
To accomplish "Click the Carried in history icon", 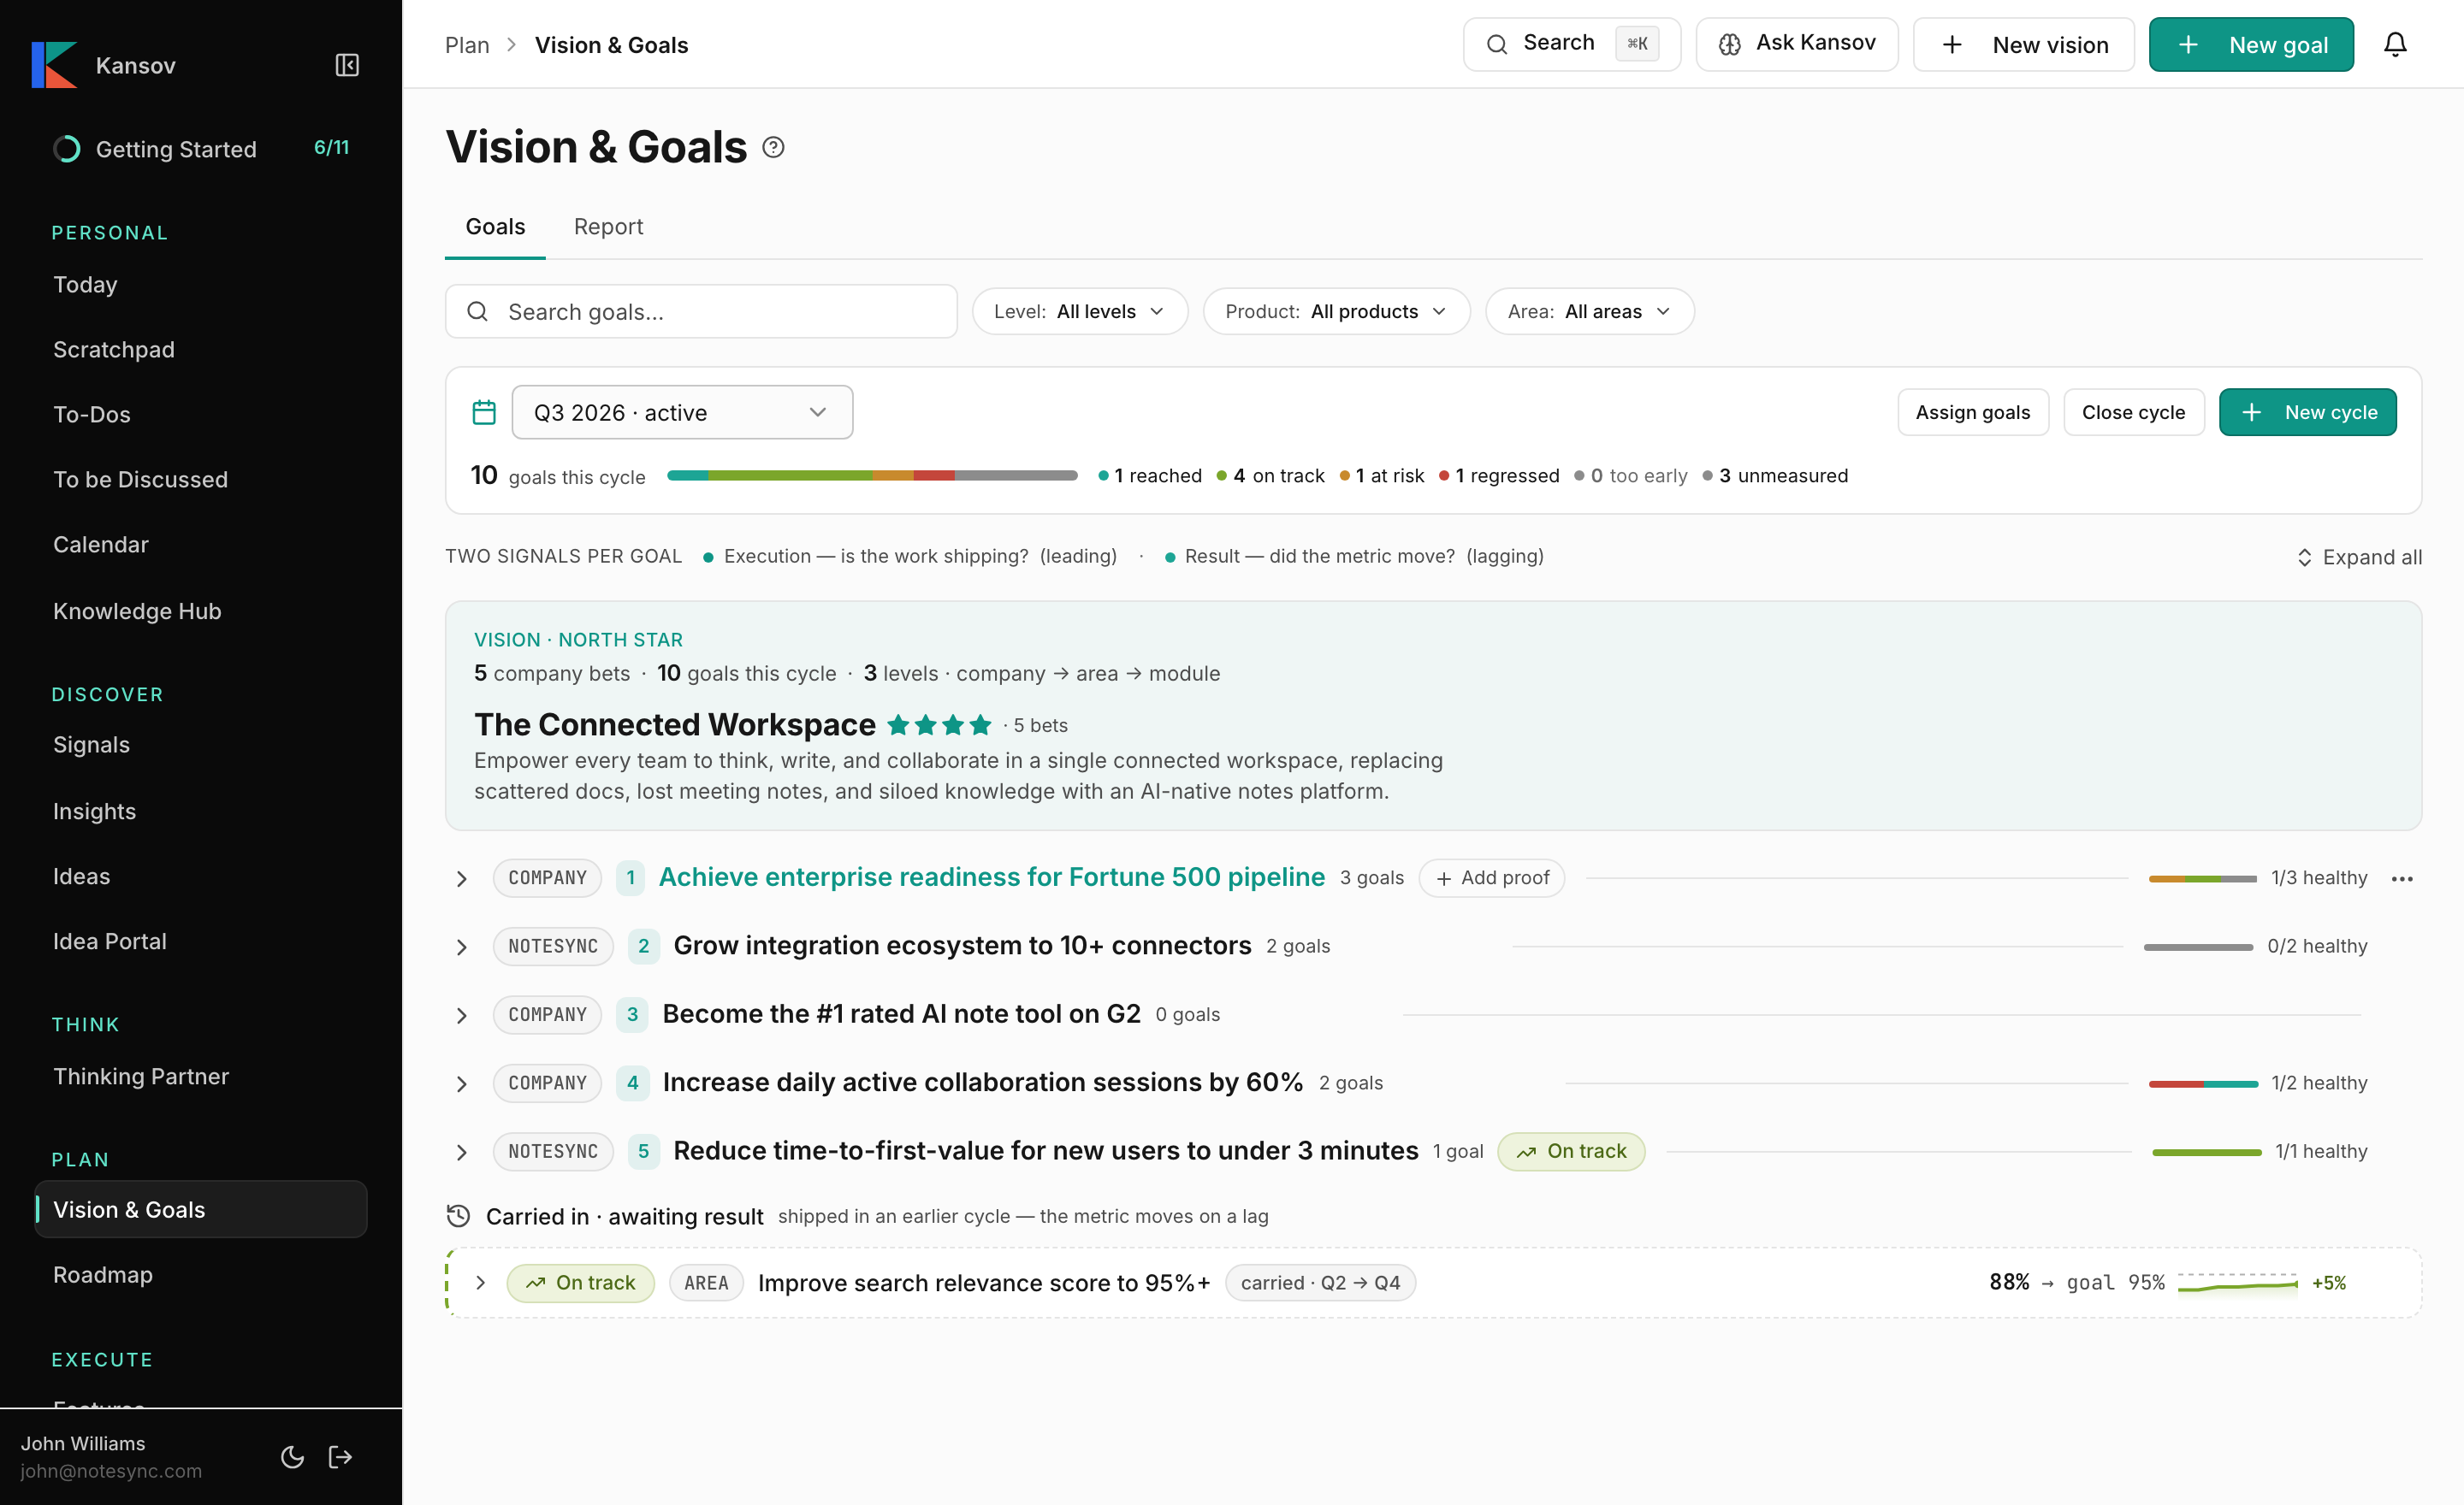I will click(x=458, y=1216).
